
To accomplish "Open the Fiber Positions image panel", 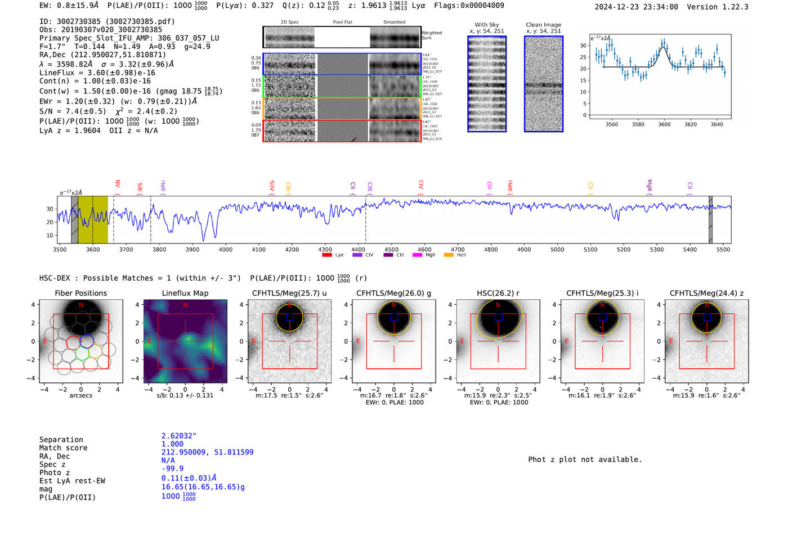I will 81,341.
